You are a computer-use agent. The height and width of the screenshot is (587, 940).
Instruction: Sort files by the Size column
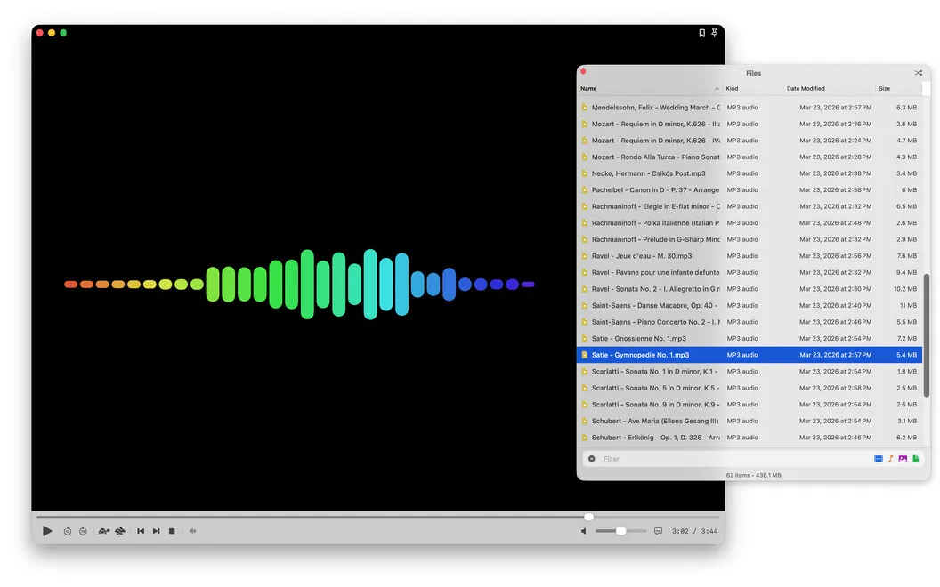[899, 89]
